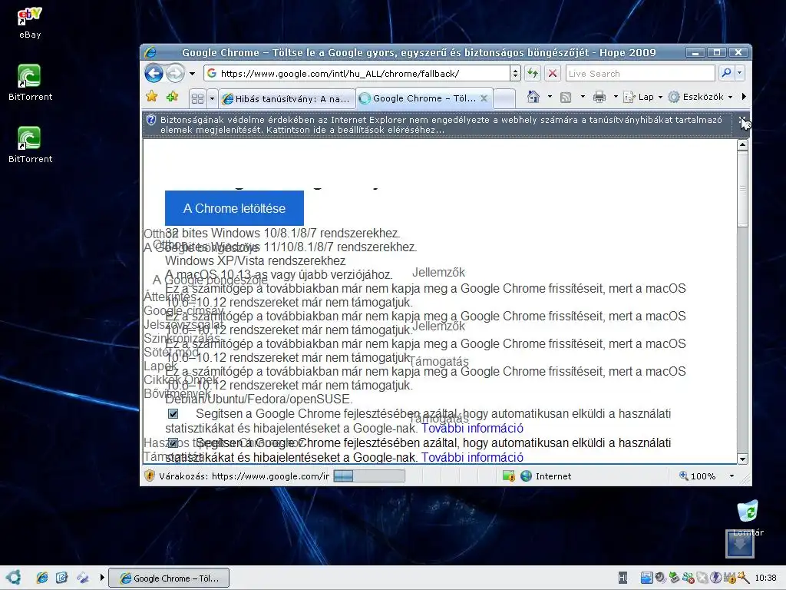Open the Lap (Page) menu
The height and width of the screenshot is (590, 786).
[x=642, y=97]
